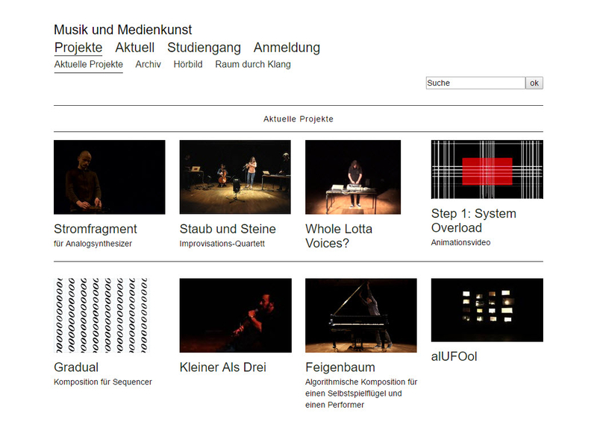The image size is (597, 439).
Task: Select the Hörbild submenu tab
Action: (188, 65)
